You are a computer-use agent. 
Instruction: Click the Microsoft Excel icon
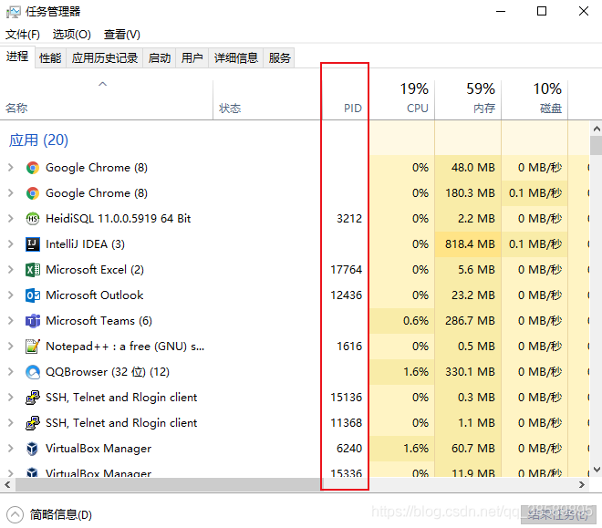pos(33,270)
